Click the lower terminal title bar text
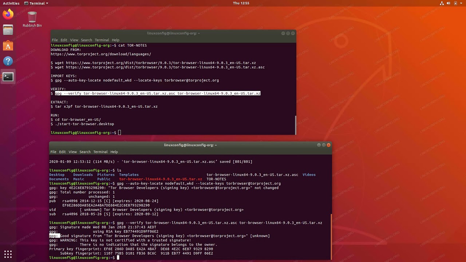Viewport: 466px width, 262px height. 190,145
